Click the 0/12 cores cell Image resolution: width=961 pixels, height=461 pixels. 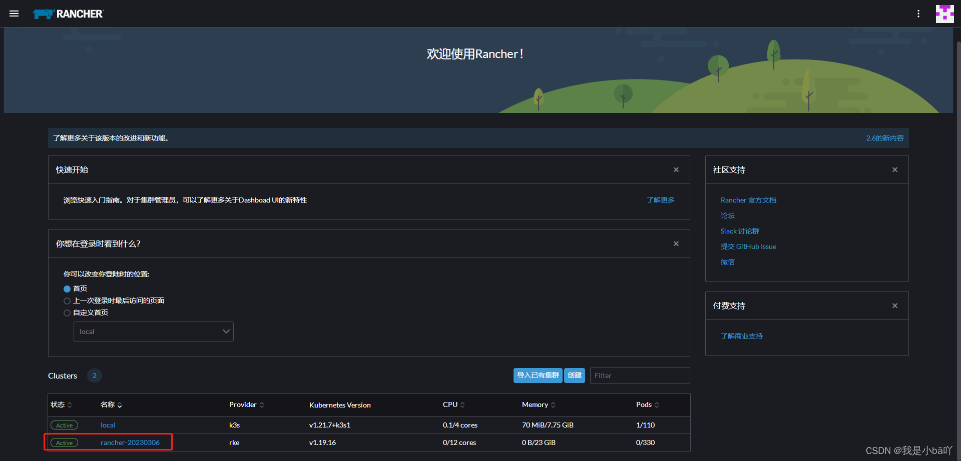click(x=459, y=443)
